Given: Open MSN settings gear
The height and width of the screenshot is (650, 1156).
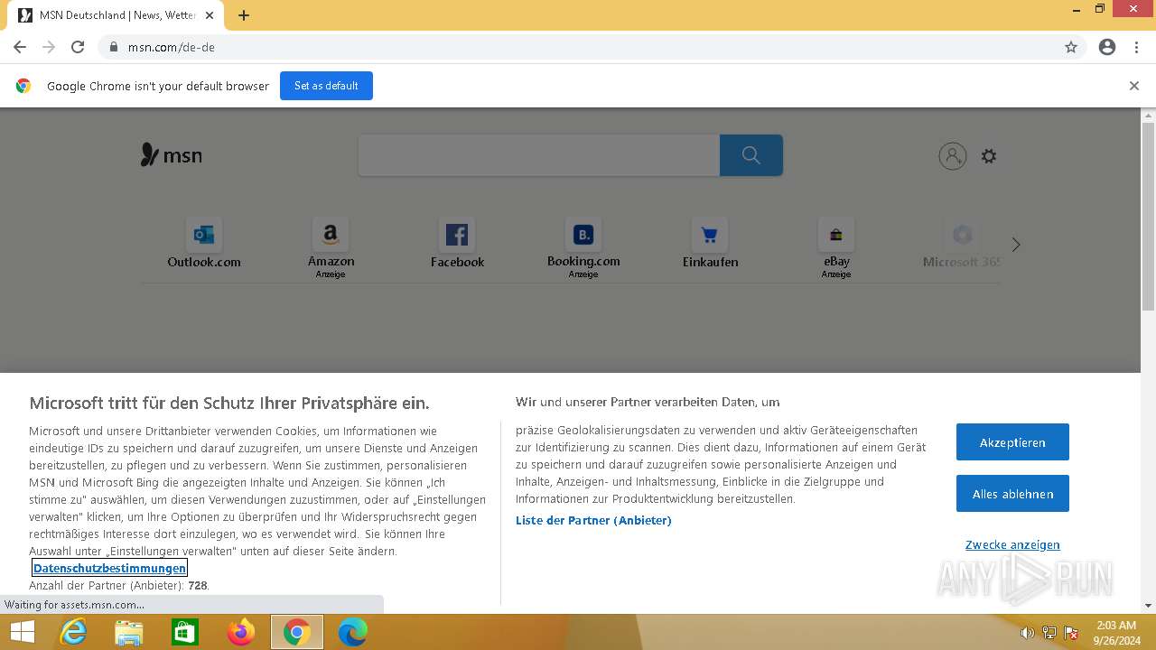Looking at the screenshot, I should pos(989,156).
